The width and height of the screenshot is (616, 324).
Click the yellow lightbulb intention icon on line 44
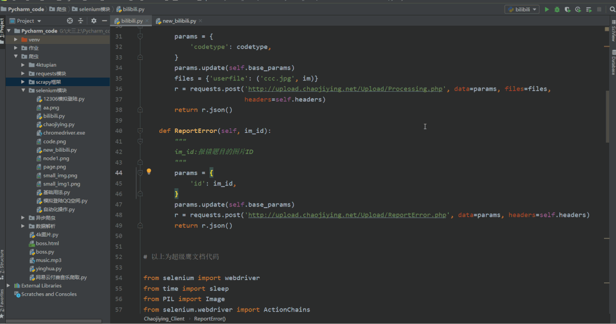[149, 172]
